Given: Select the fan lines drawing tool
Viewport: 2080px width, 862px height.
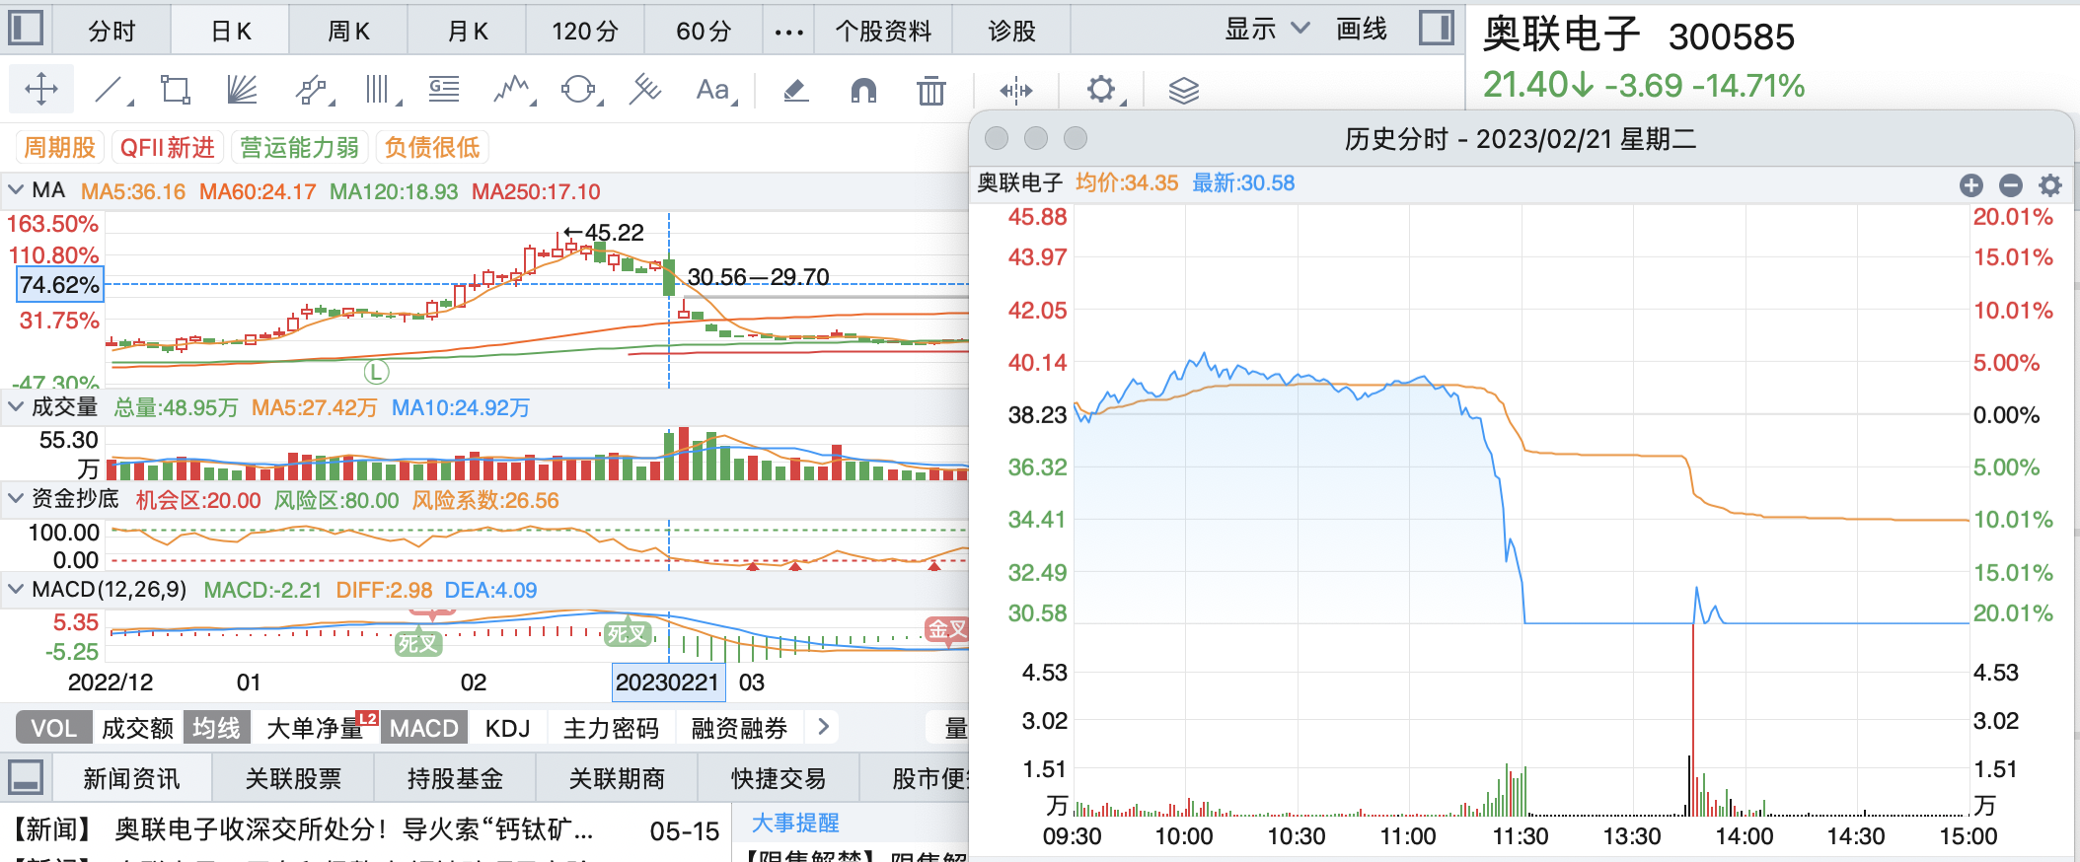Looking at the screenshot, I should [x=242, y=90].
